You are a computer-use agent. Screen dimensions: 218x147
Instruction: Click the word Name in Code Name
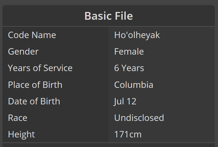point(44,35)
